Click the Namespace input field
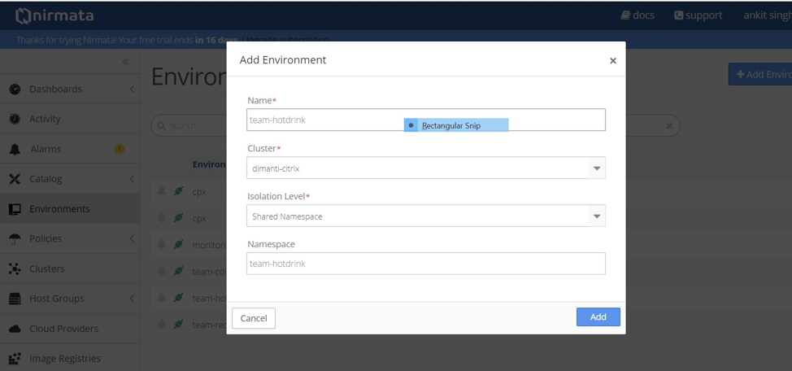Viewport: 792px width, 371px height. tap(425, 264)
